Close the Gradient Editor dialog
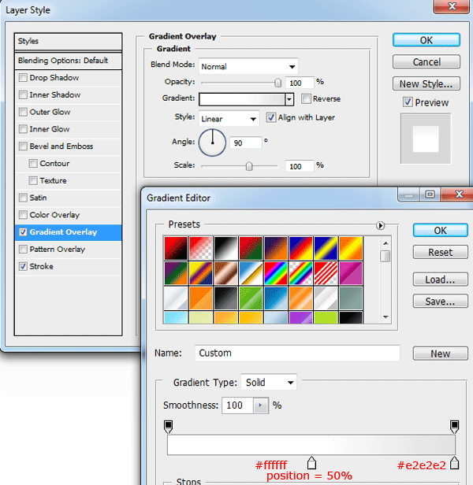Screen dimensions: 473x485 coord(459,194)
